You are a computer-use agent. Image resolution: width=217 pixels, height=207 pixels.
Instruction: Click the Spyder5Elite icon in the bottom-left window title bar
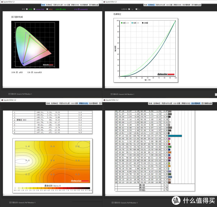2,100
